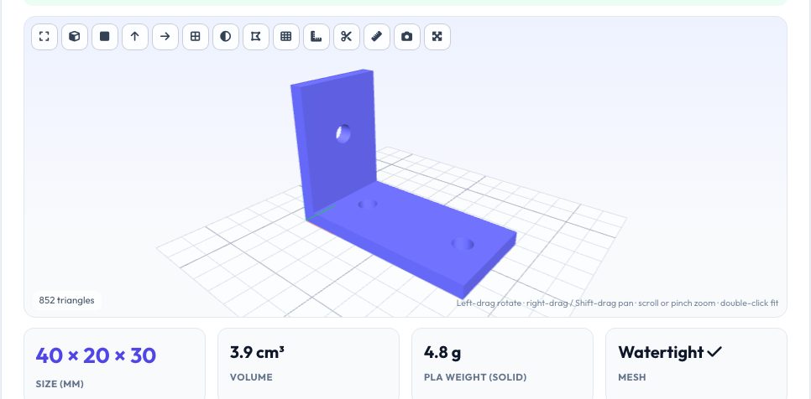The height and width of the screenshot is (399, 811).
Task: Click the 3.9 cm³ volume card
Action: tap(308, 364)
